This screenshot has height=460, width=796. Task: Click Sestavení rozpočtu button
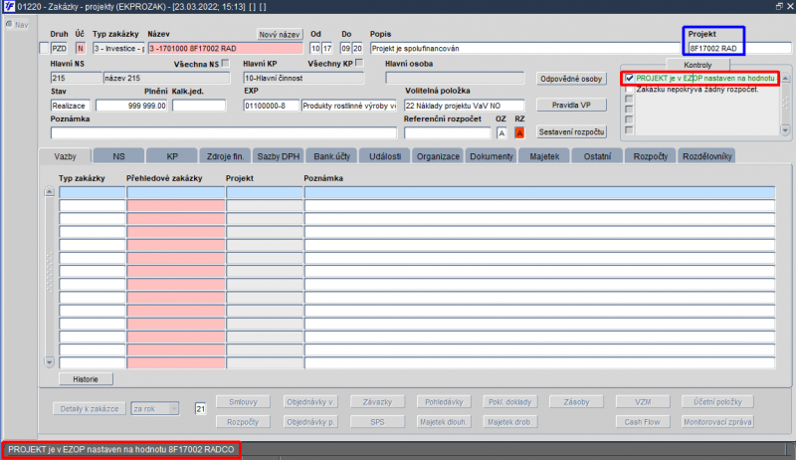tap(571, 132)
